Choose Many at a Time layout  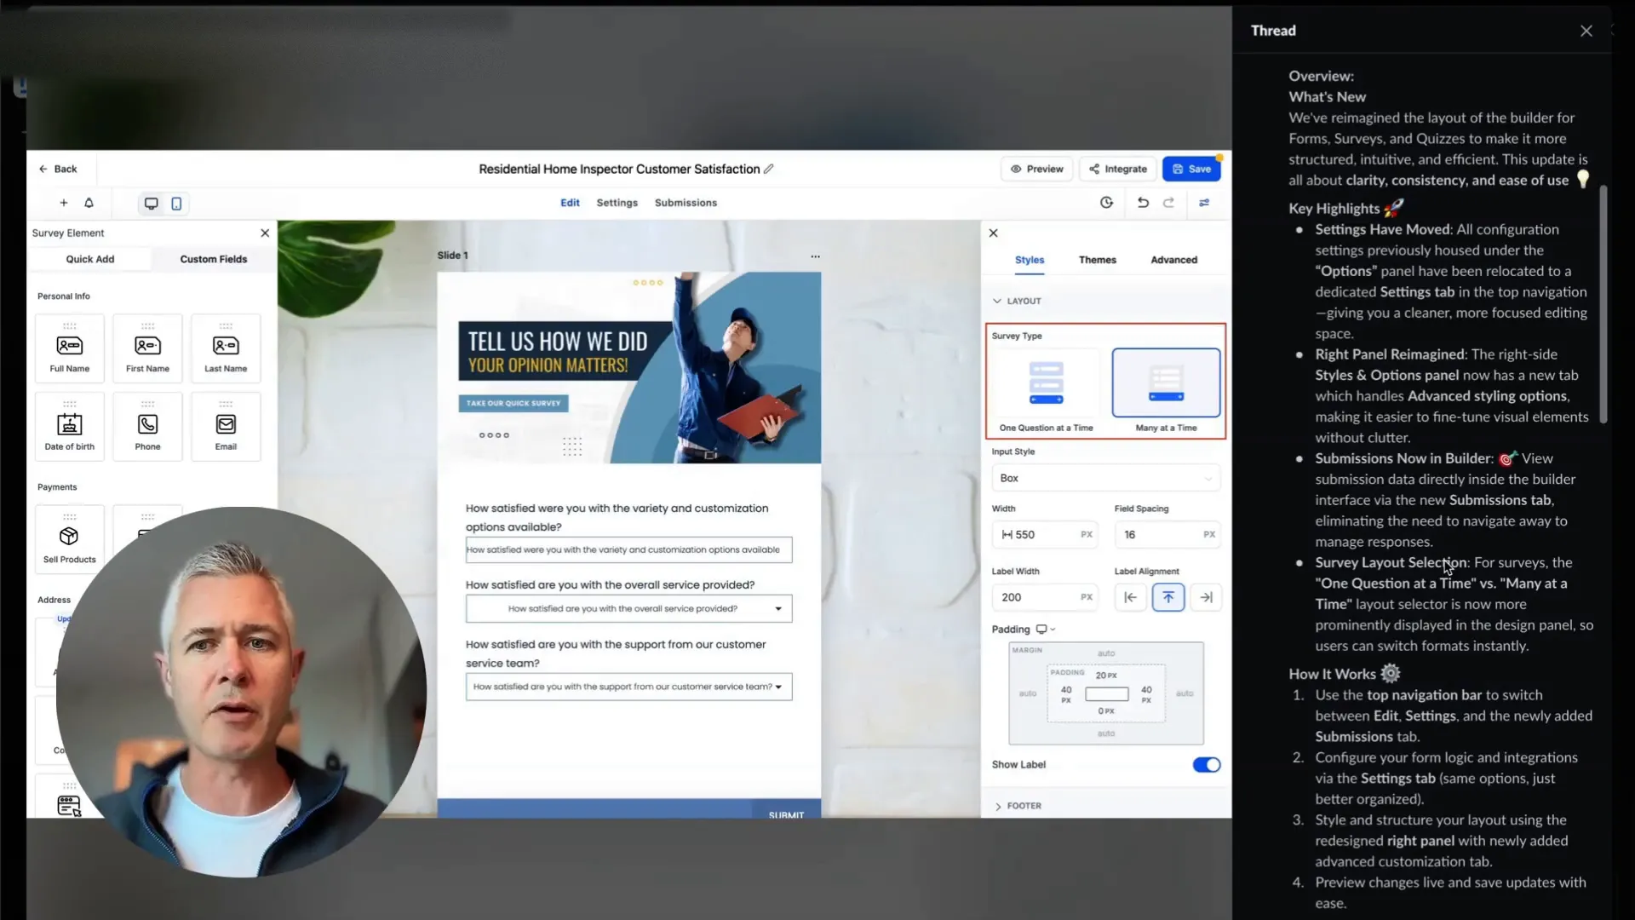(1166, 390)
